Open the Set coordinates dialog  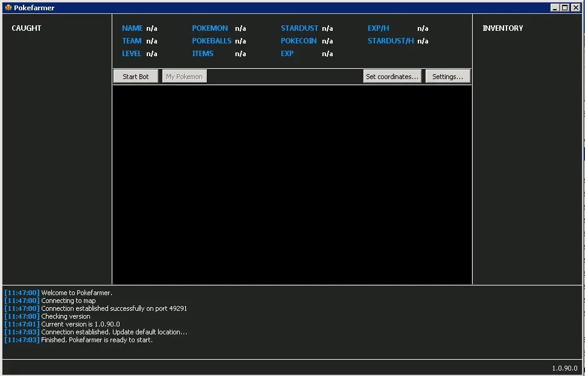pyautogui.click(x=392, y=77)
